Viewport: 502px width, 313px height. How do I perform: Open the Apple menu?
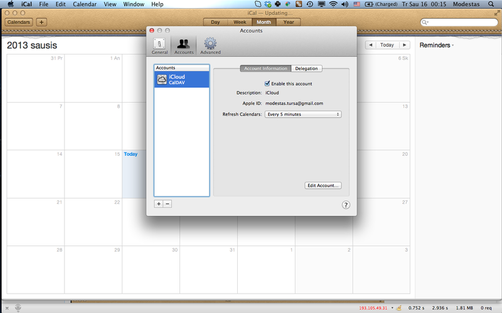(11, 4)
